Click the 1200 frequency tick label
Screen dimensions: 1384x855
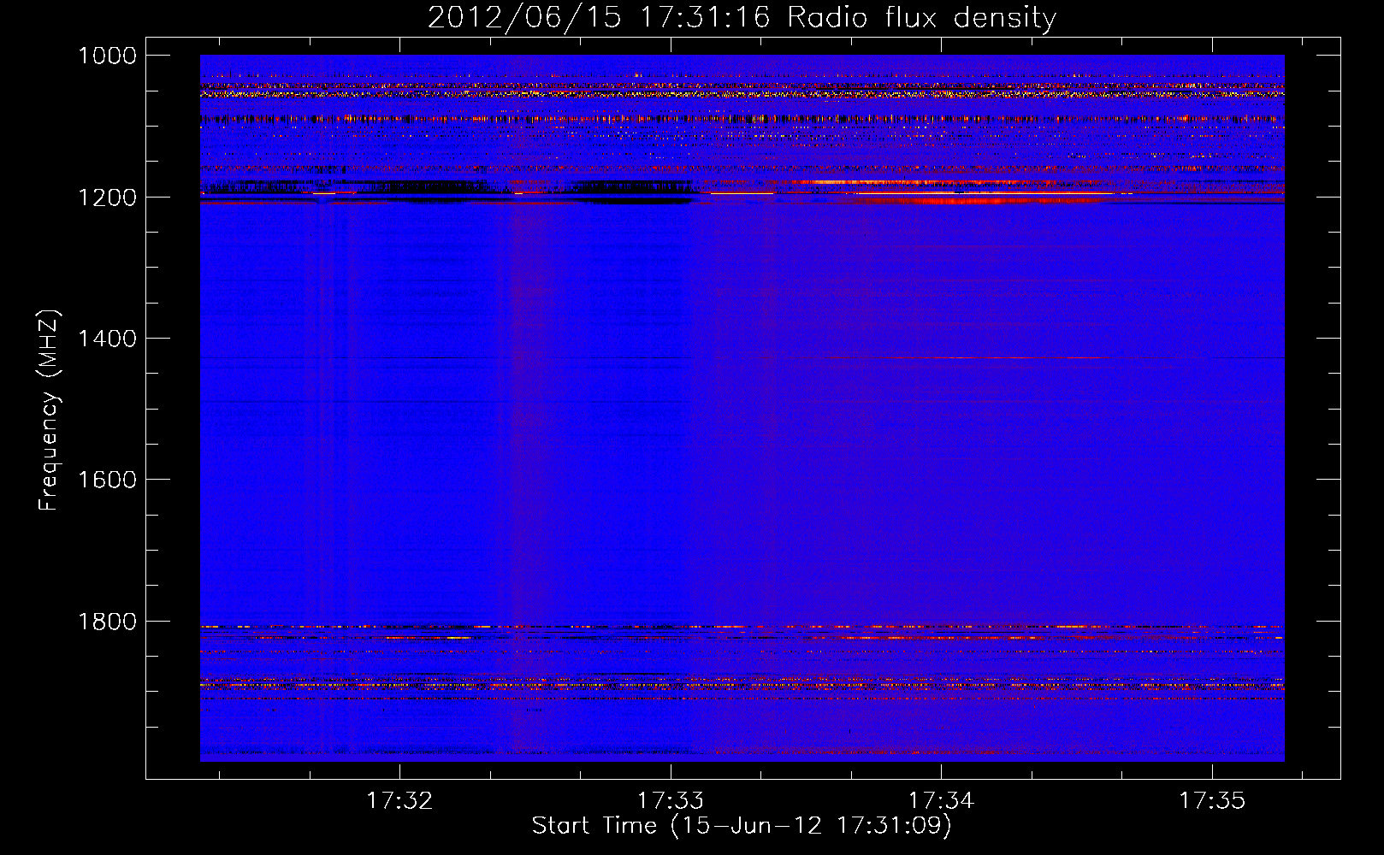point(107,197)
